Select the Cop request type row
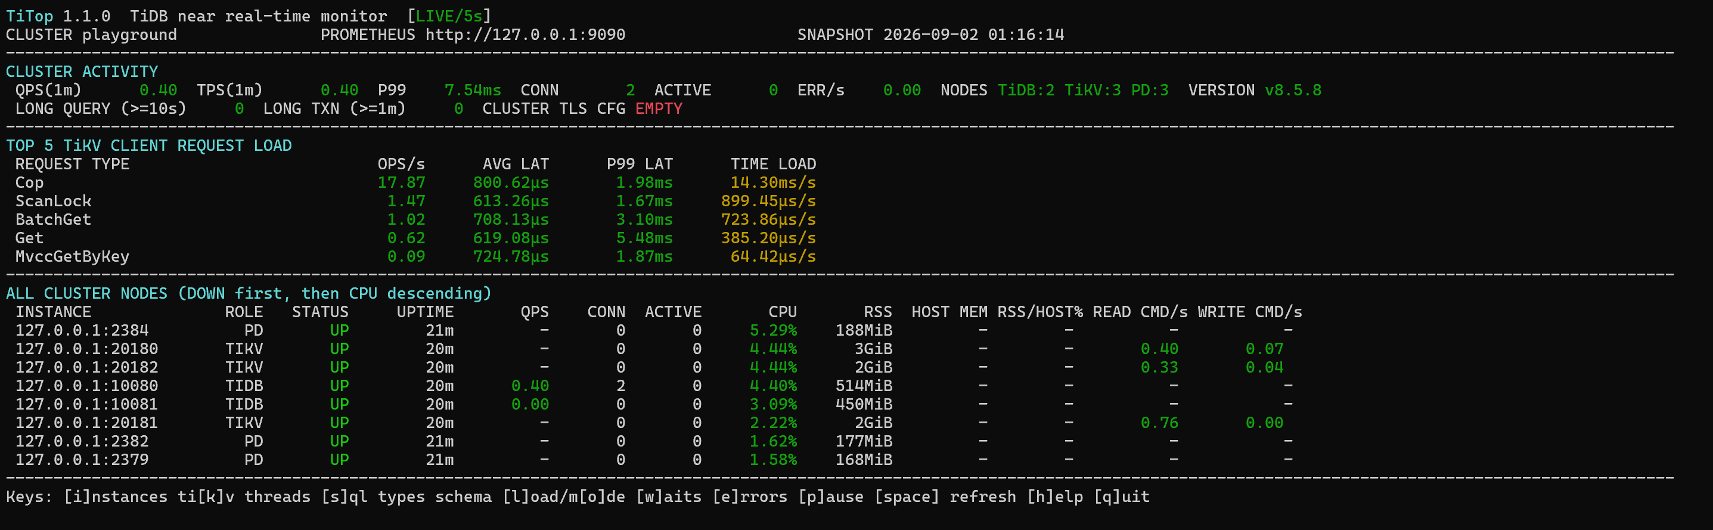Screen dimensions: 1713x530 point(415,183)
